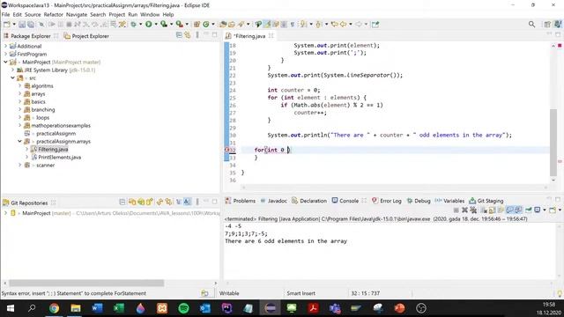Open the Refactor menu
This screenshot has height=317, width=564.
tap(53, 14)
